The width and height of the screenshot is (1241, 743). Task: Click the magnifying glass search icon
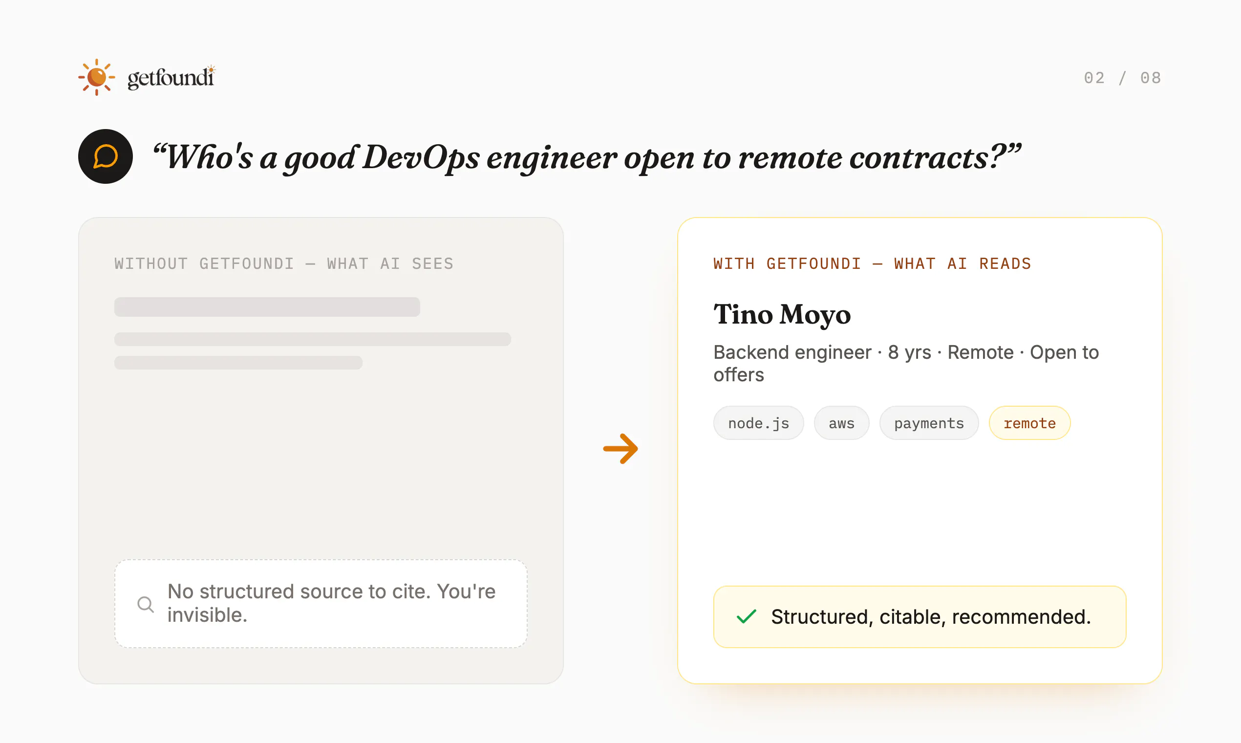146,604
